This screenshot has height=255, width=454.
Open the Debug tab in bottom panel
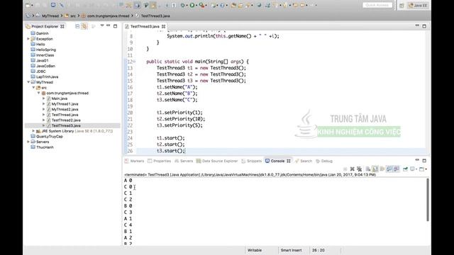[324, 161]
